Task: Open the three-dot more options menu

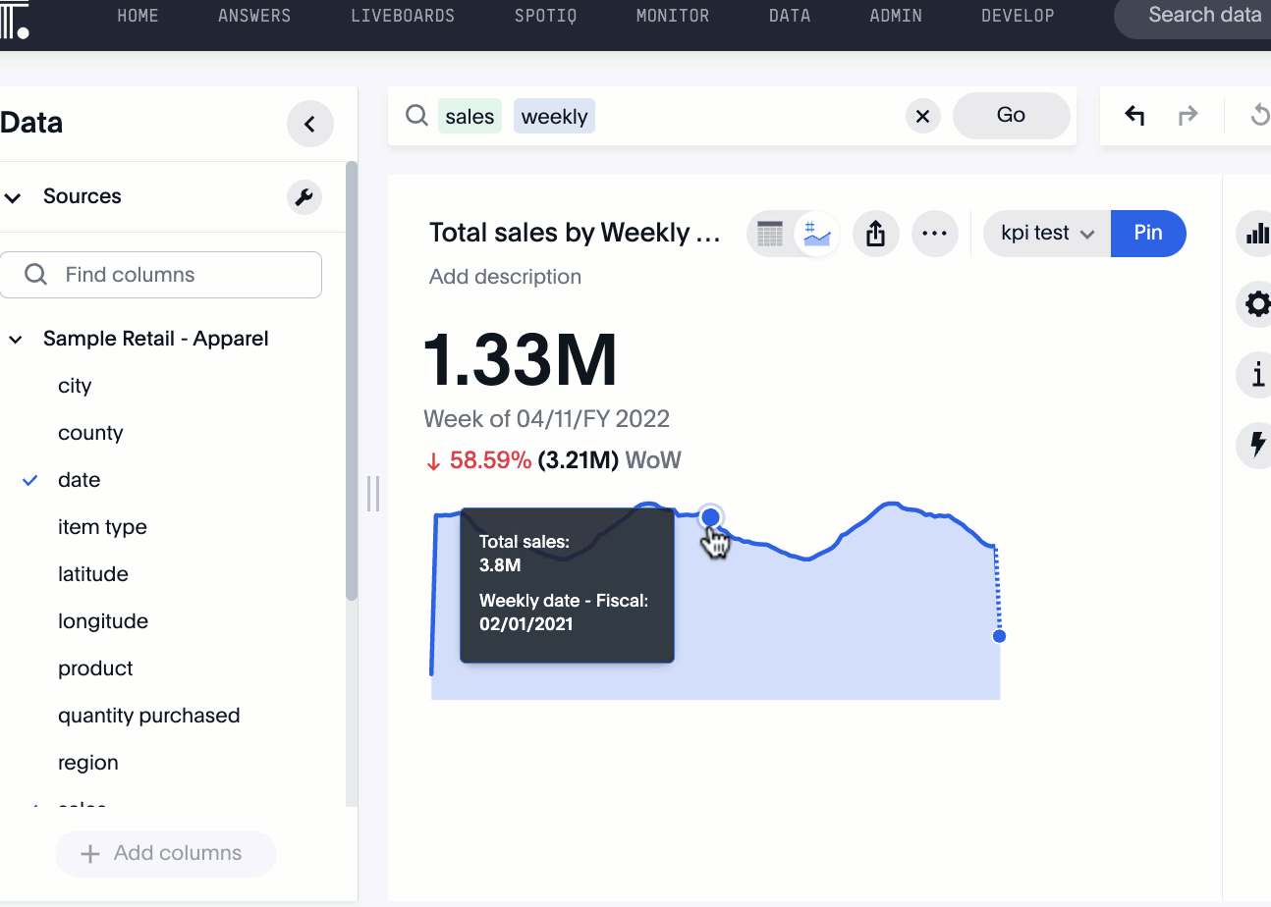Action: [x=934, y=234]
